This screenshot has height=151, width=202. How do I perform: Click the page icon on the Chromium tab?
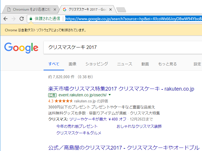(x=9, y=9)
